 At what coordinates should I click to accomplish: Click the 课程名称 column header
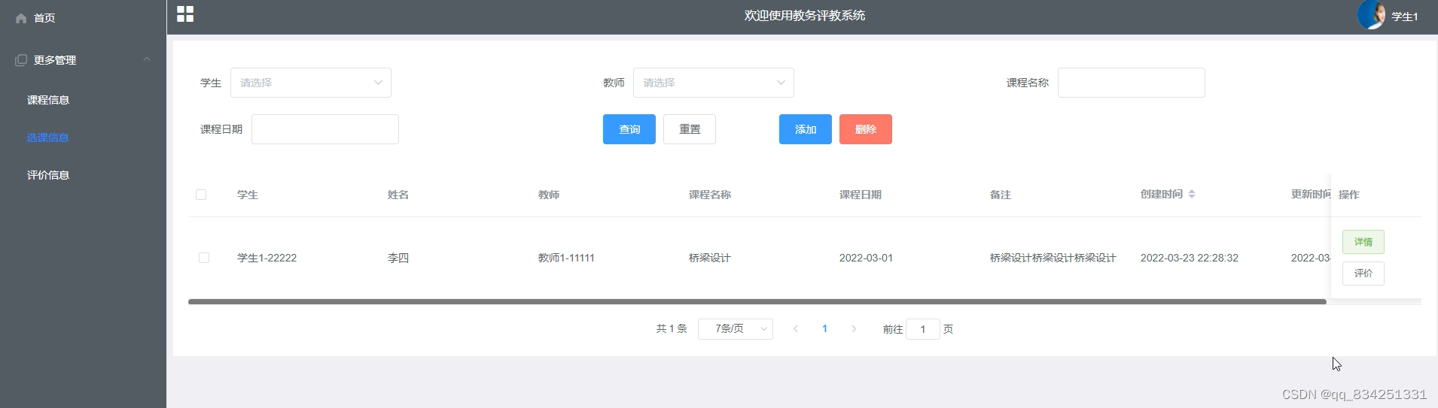coord(710,195)
